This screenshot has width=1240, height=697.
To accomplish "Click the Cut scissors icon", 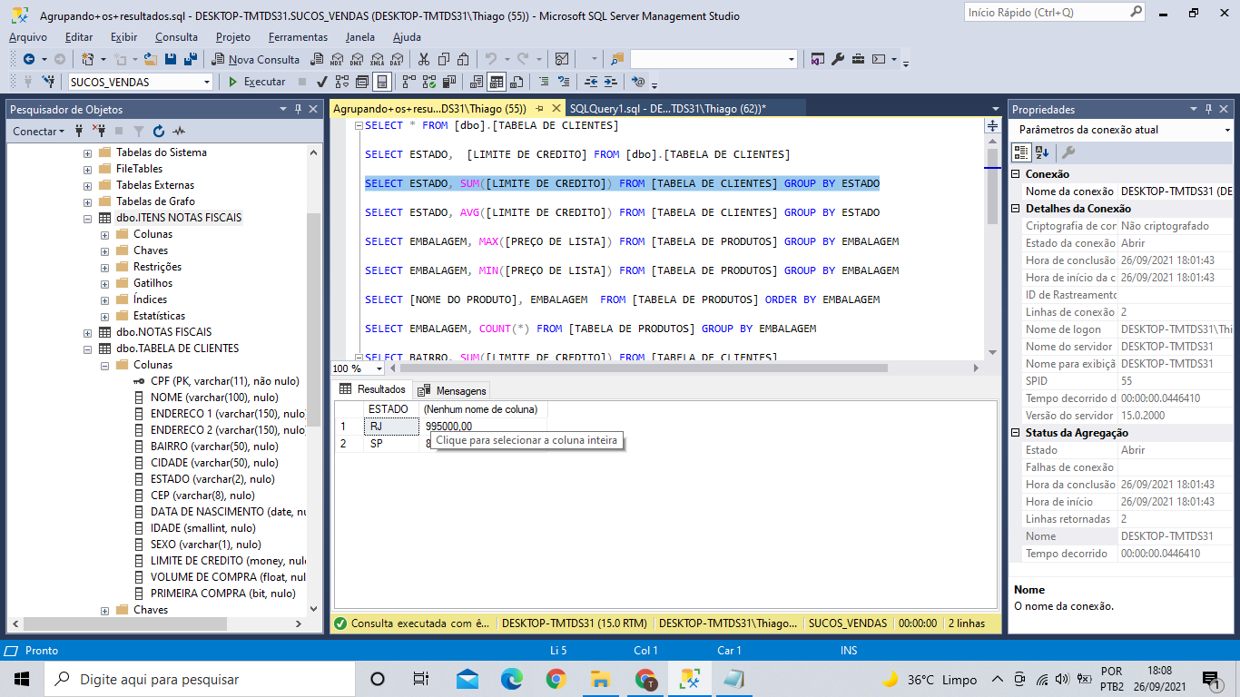I will [423, 59].
